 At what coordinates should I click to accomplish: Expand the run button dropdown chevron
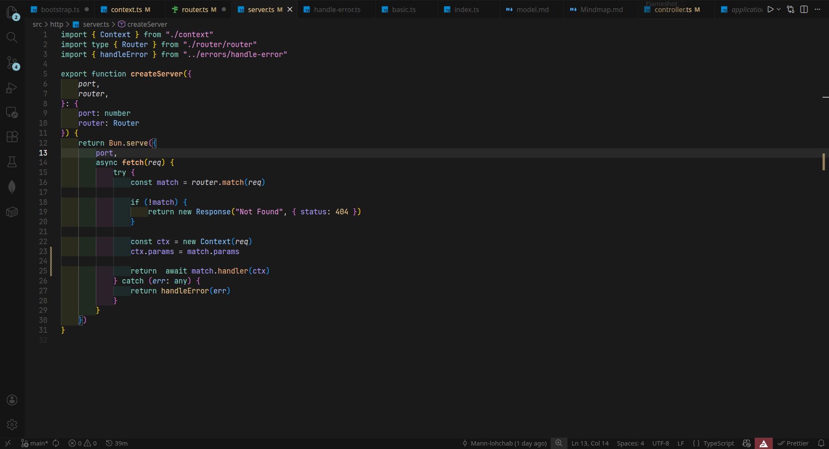point(779,10)
